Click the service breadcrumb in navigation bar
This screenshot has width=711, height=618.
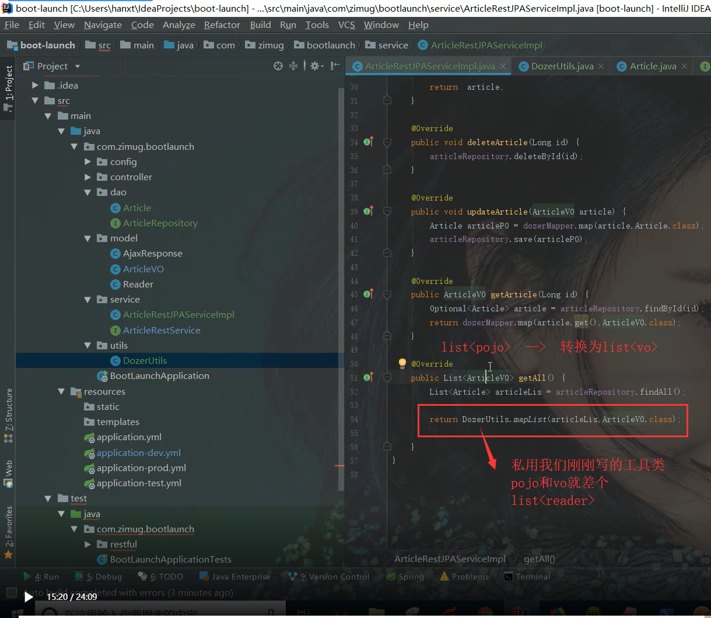[387, 45]
